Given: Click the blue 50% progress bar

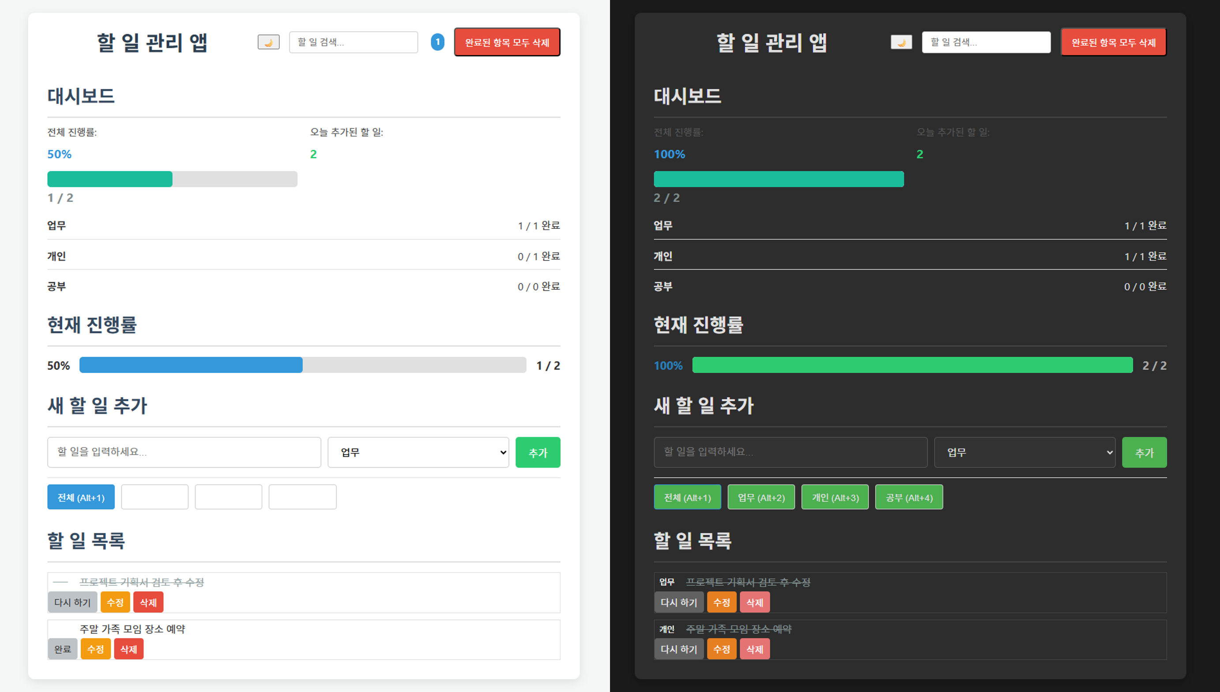Looking at the screenshot, I should 191,365.
